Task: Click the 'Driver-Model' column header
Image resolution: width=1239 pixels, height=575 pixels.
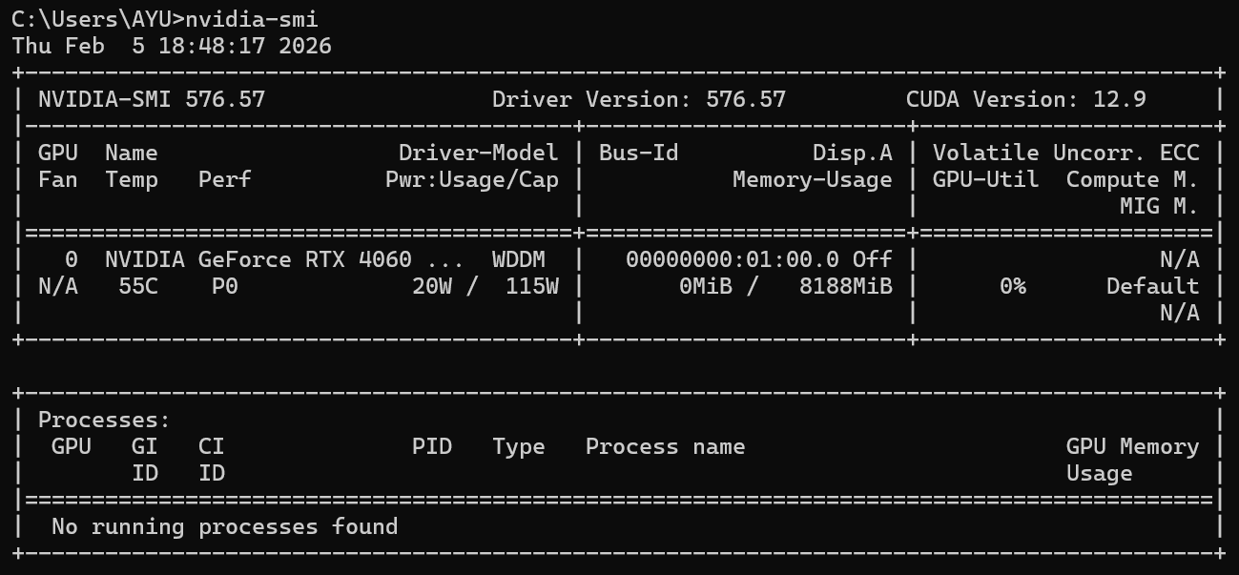Action: coord(478,153)
